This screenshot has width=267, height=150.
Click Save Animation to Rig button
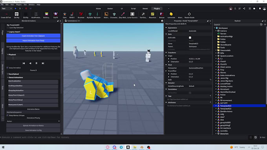tap(33, 130)
